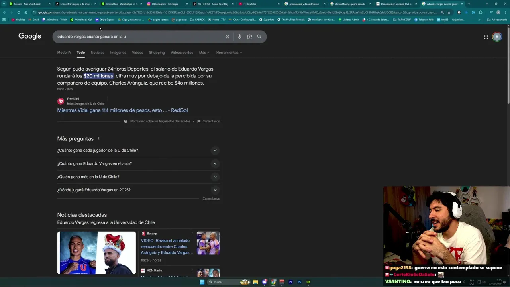Open Adobe Premiere Pro from taskbar
Screen dimensions: 510x287
pyautogui.click(x=290, y=282)
